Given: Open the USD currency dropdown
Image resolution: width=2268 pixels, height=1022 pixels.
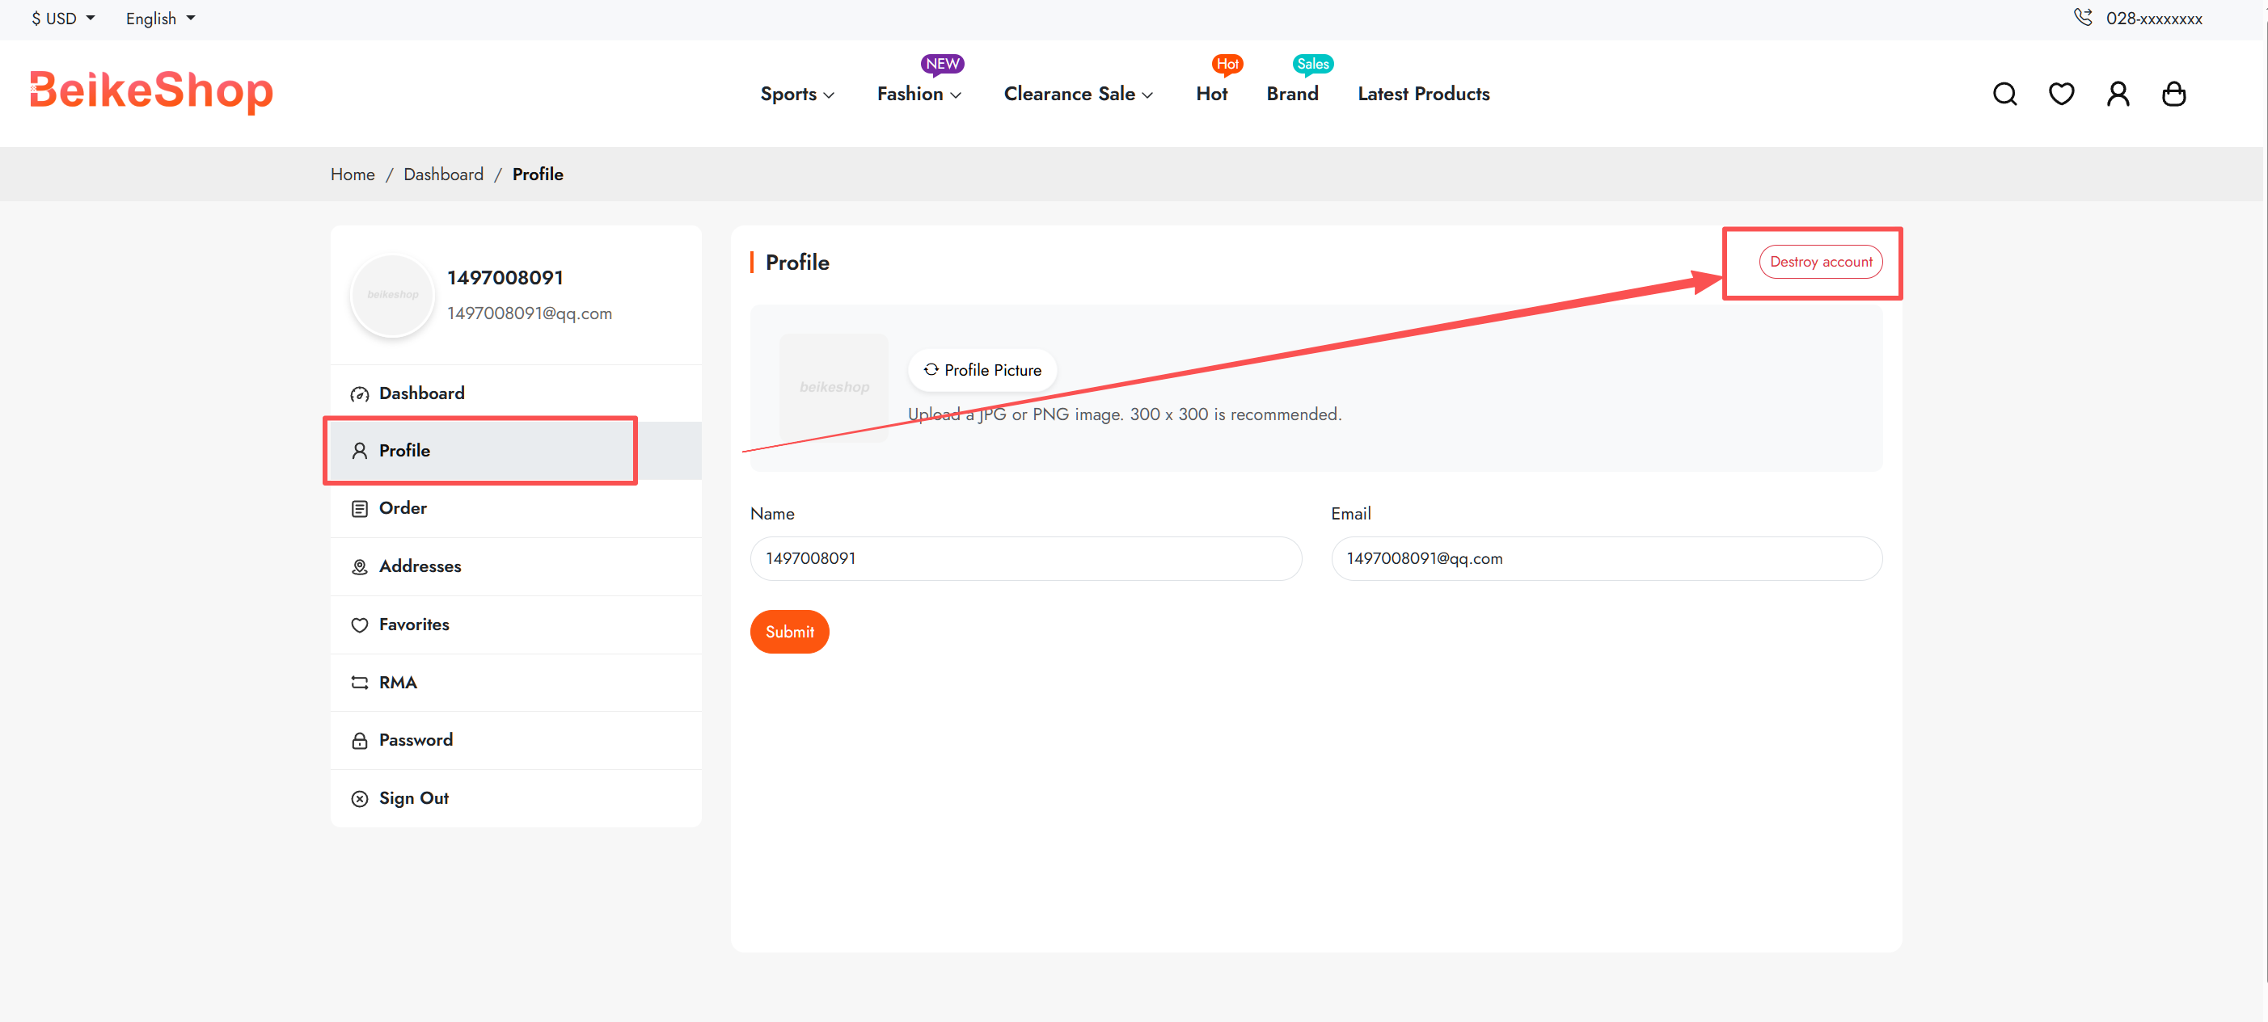Looking at the screenshot, I should [x=63, y=19].
